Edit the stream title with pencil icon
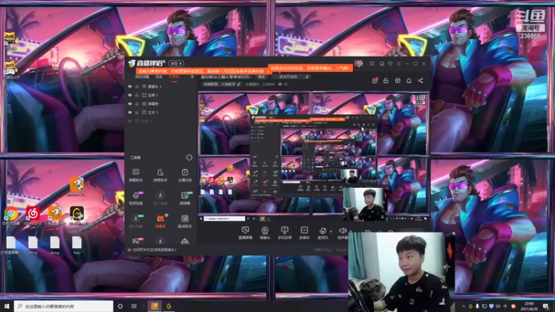This screenshot has width=555, height=312. (x=307, y=76)
